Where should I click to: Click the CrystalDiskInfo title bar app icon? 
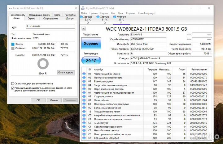pos(83,8)
